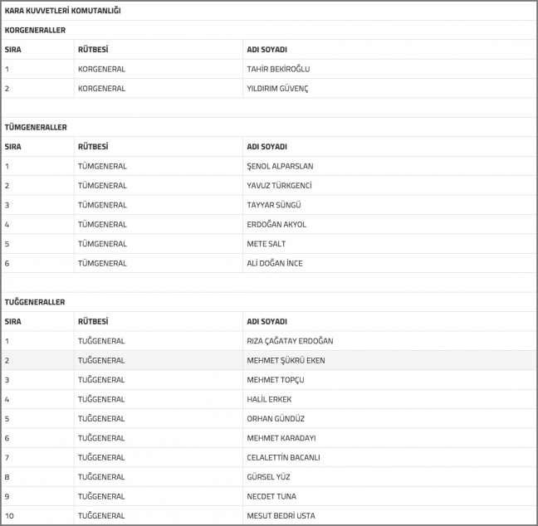Select the ŞENOL ALPARSLAN name cell

point(280,166)
